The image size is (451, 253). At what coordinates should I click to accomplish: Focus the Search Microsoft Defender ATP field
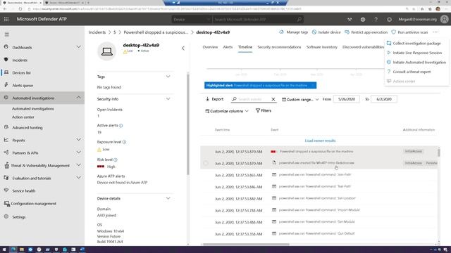pyautogui.click(x=254, y=19)
